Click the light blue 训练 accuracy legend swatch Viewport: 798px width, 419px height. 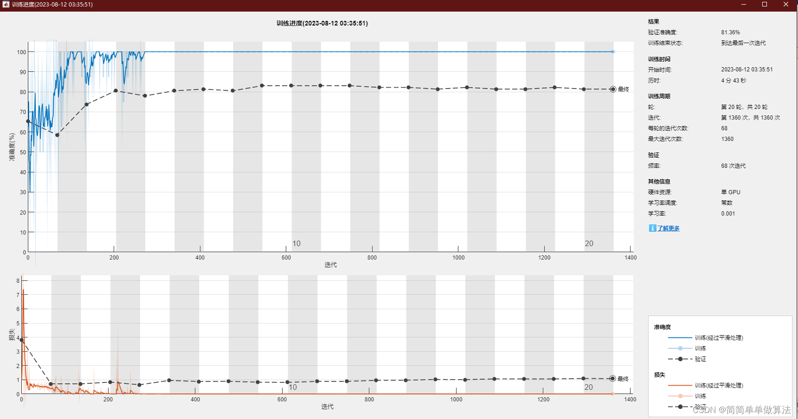click(680, 349)
